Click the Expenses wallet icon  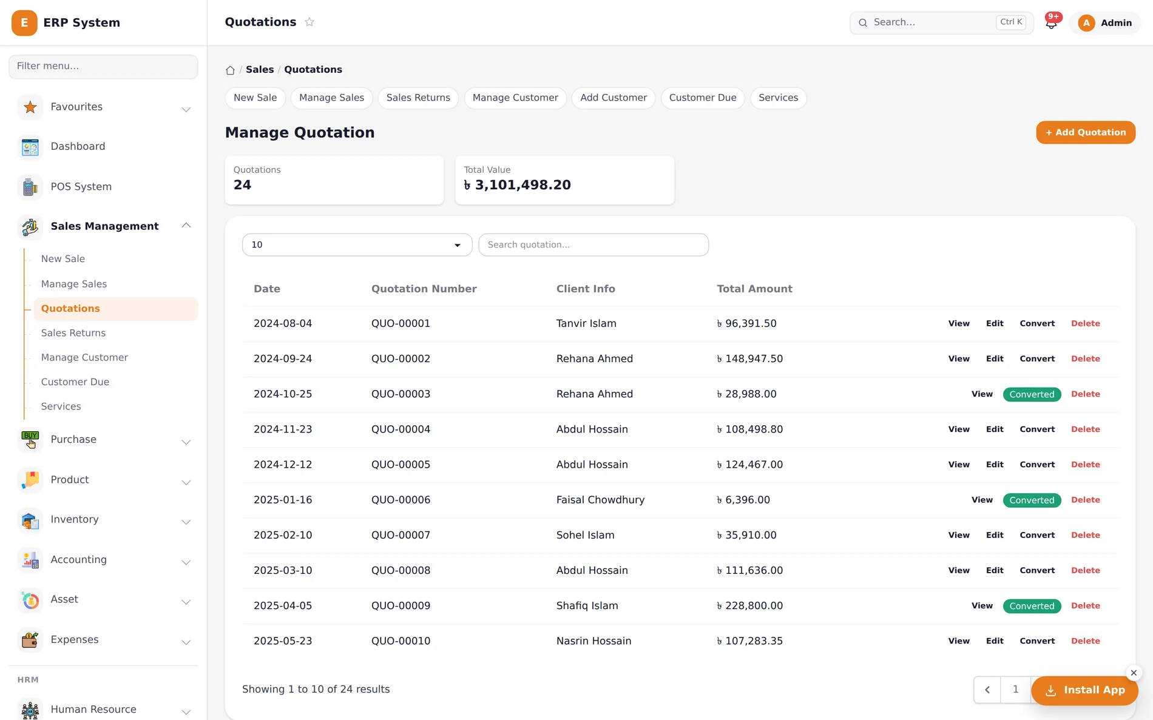pos(30,640)
